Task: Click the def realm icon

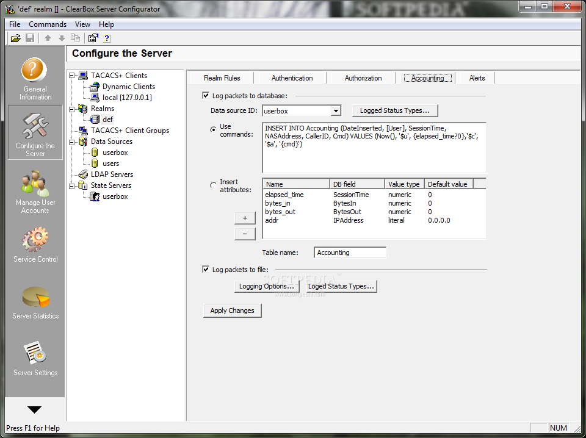Action: coord(95,120)
